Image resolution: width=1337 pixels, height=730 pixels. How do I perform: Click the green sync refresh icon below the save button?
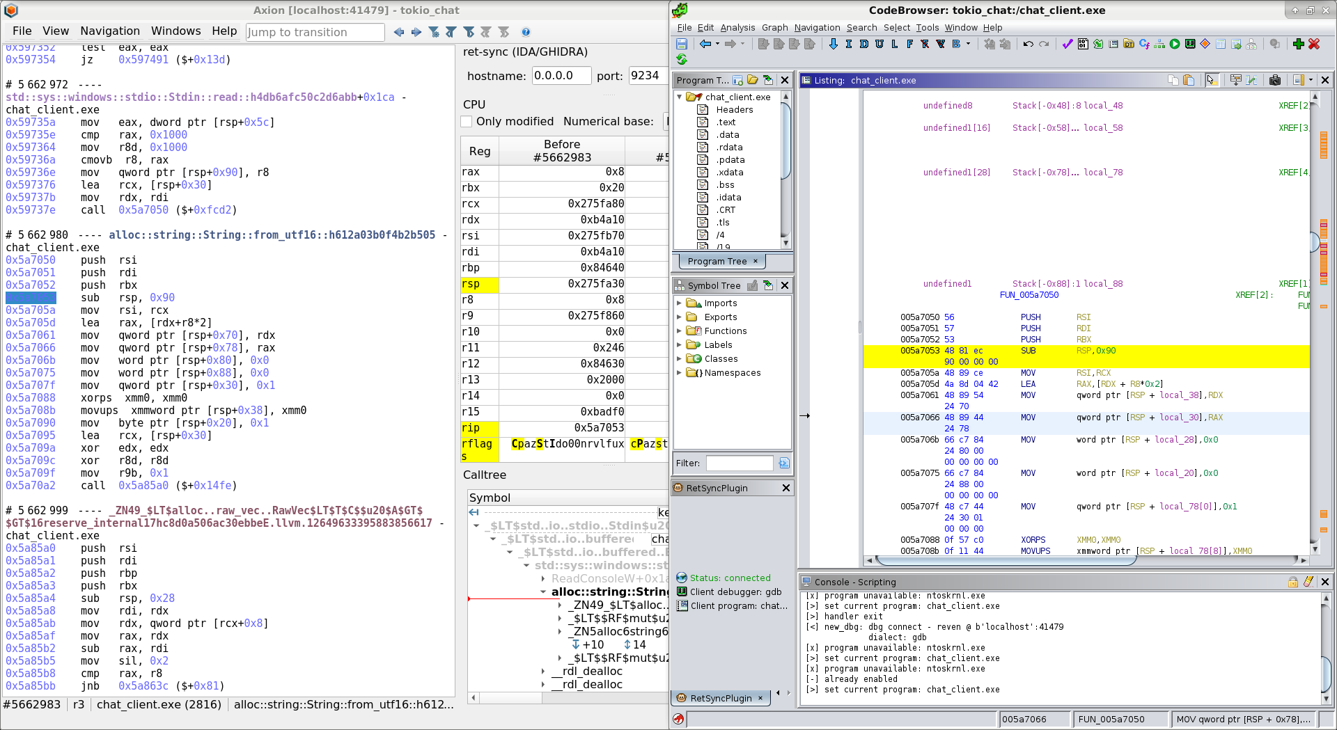pyautogui.click(x=682, y=60)
